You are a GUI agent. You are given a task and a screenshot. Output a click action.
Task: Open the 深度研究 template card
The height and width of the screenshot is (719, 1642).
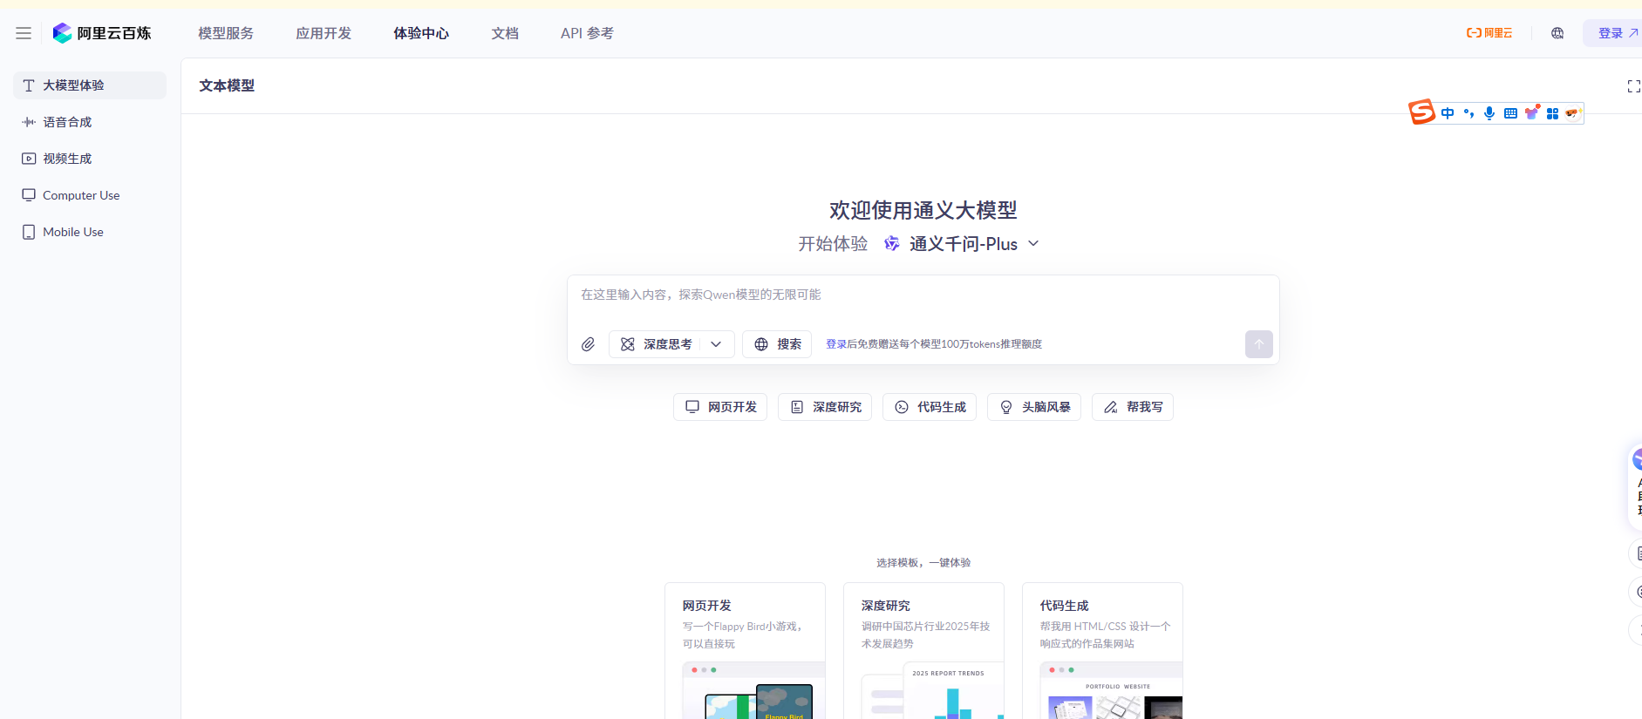923,650
